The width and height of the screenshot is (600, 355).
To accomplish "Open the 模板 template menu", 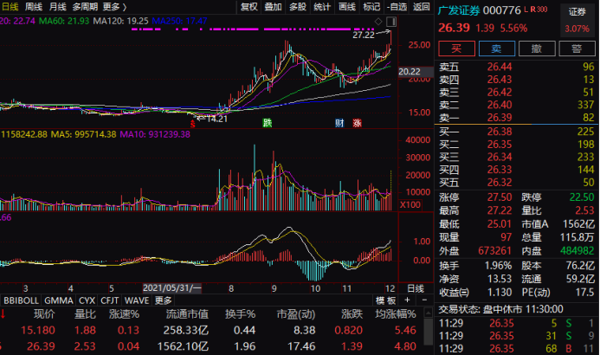I will tap(385, 300).
